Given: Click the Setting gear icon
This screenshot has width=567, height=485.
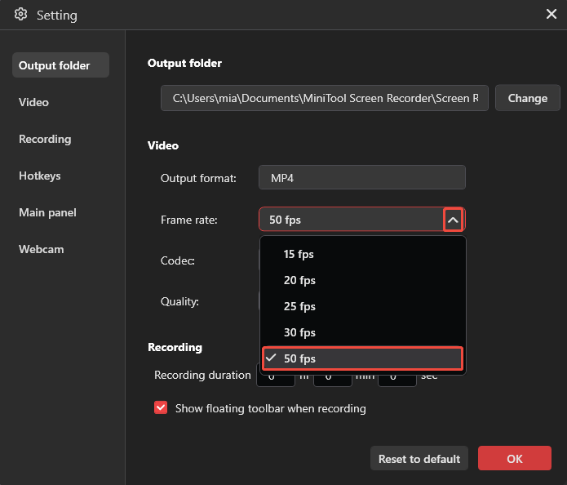Looking at the screenshot, I should [20, 15].
